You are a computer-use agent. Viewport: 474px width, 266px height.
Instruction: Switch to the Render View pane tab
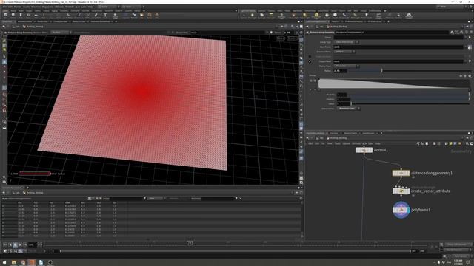coord(42,21)
